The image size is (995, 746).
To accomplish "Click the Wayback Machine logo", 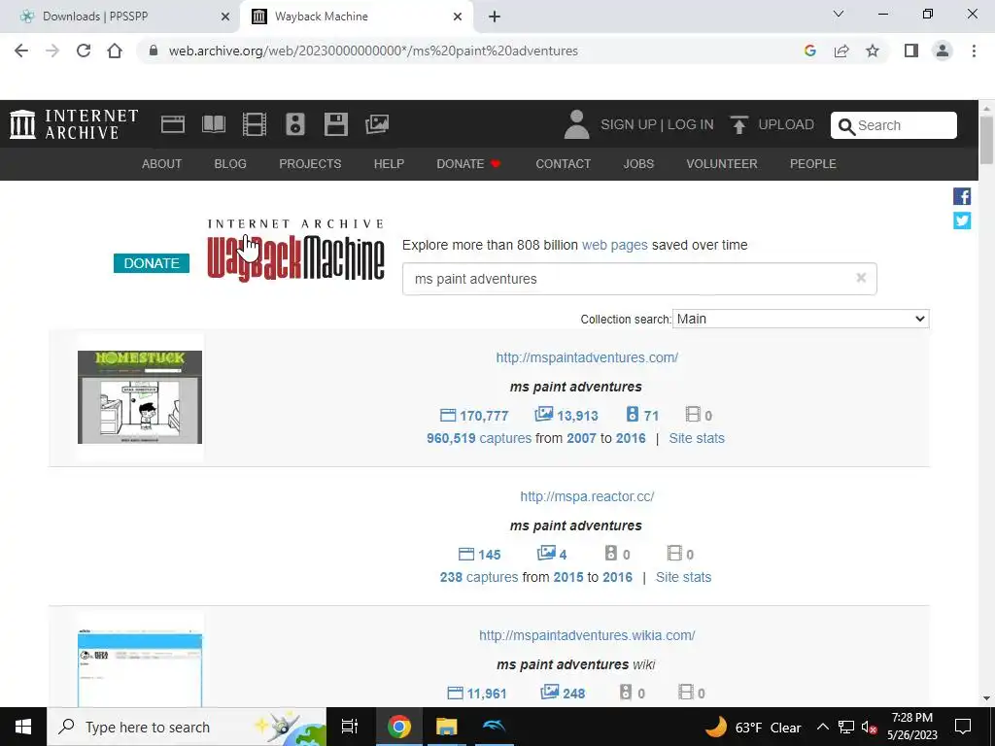I will pos(295,250).
